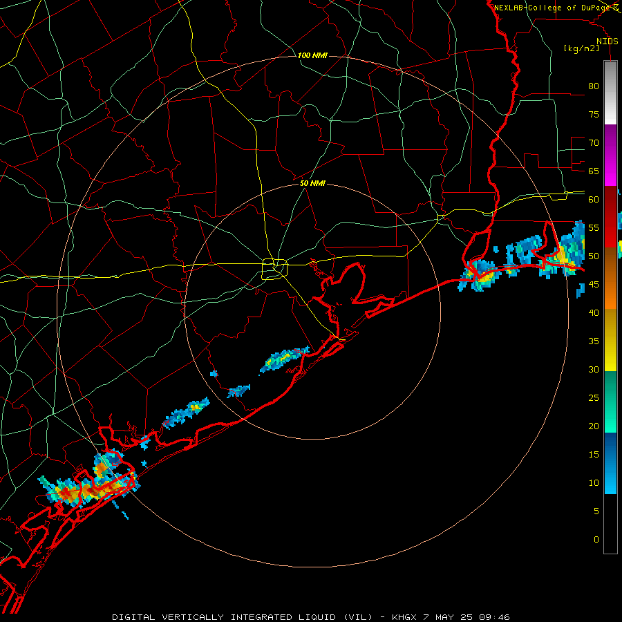Click the image caption reading DIGITAL VERTICALLY INTEGRATED LIQUID

click(x=311, y=617)
